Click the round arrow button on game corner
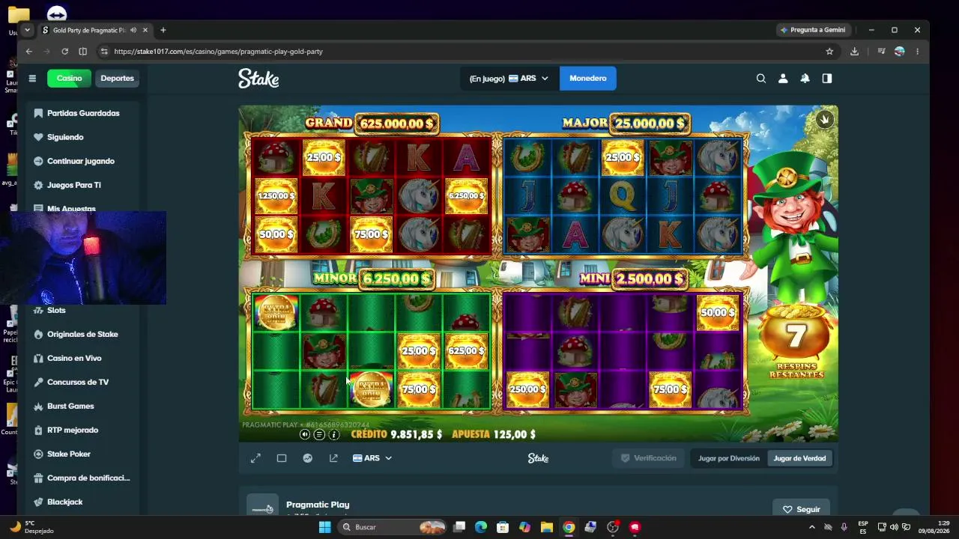The image size is (959, 539). 825,119
